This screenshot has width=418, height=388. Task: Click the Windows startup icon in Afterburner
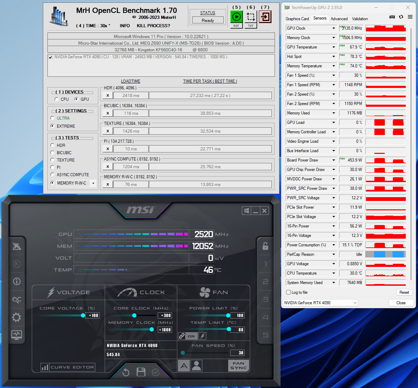pyautogui.click(x=247, y=211)
